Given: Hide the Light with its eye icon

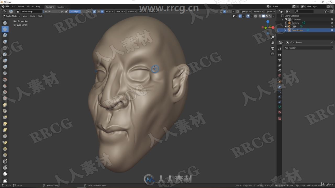Looking at the screenshot, I should pos(332,27).
